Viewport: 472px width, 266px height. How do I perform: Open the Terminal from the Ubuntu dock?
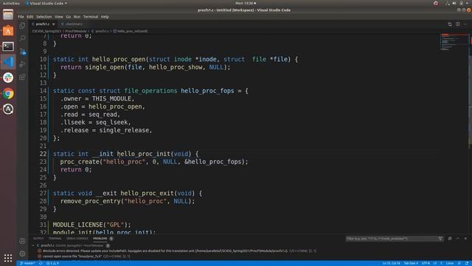(8, 47)
